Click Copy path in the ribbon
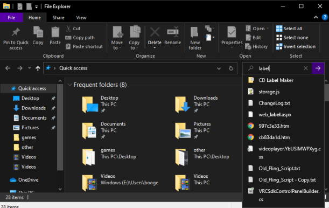 (x=80, y=38)
